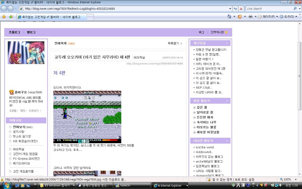Click the blog profile anime image

[26, 53]
